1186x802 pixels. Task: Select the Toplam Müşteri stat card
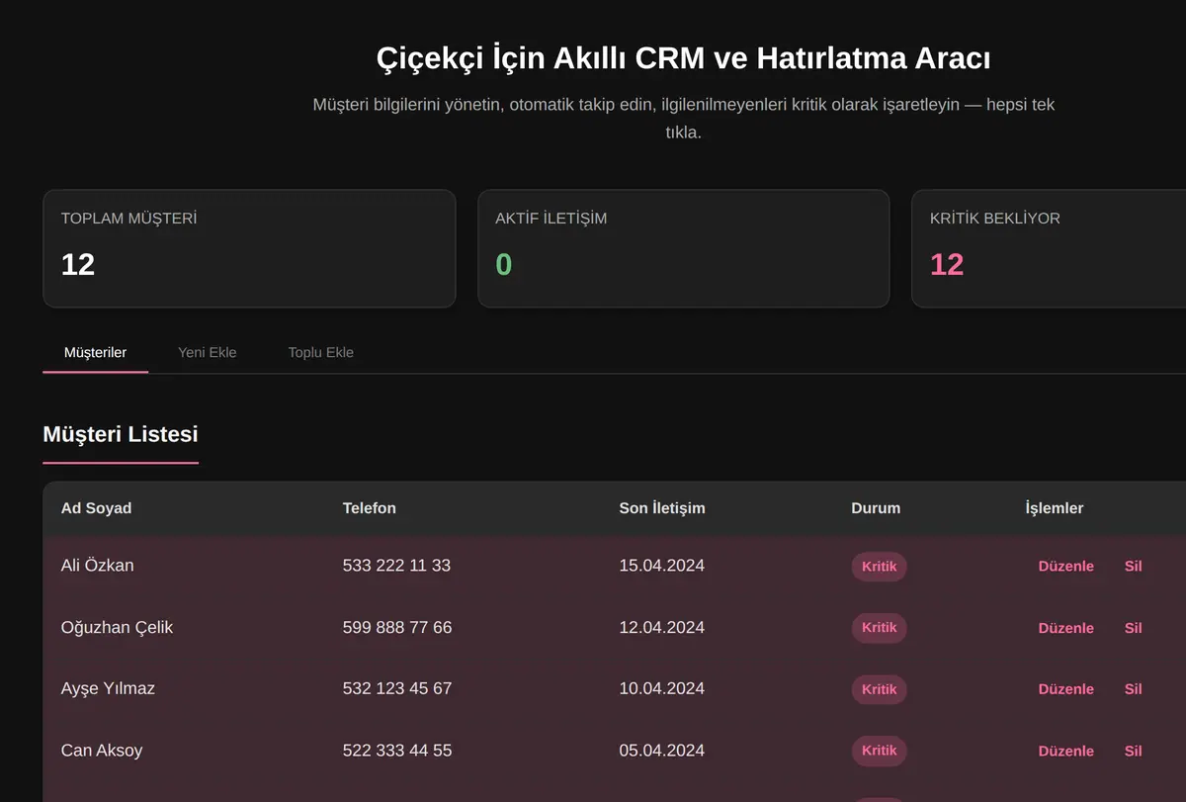tap(249, 248)
